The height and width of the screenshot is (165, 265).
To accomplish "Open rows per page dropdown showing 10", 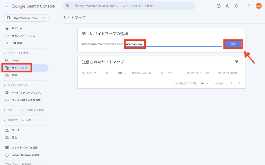I will pyautogui.click(x=204, y=84).
